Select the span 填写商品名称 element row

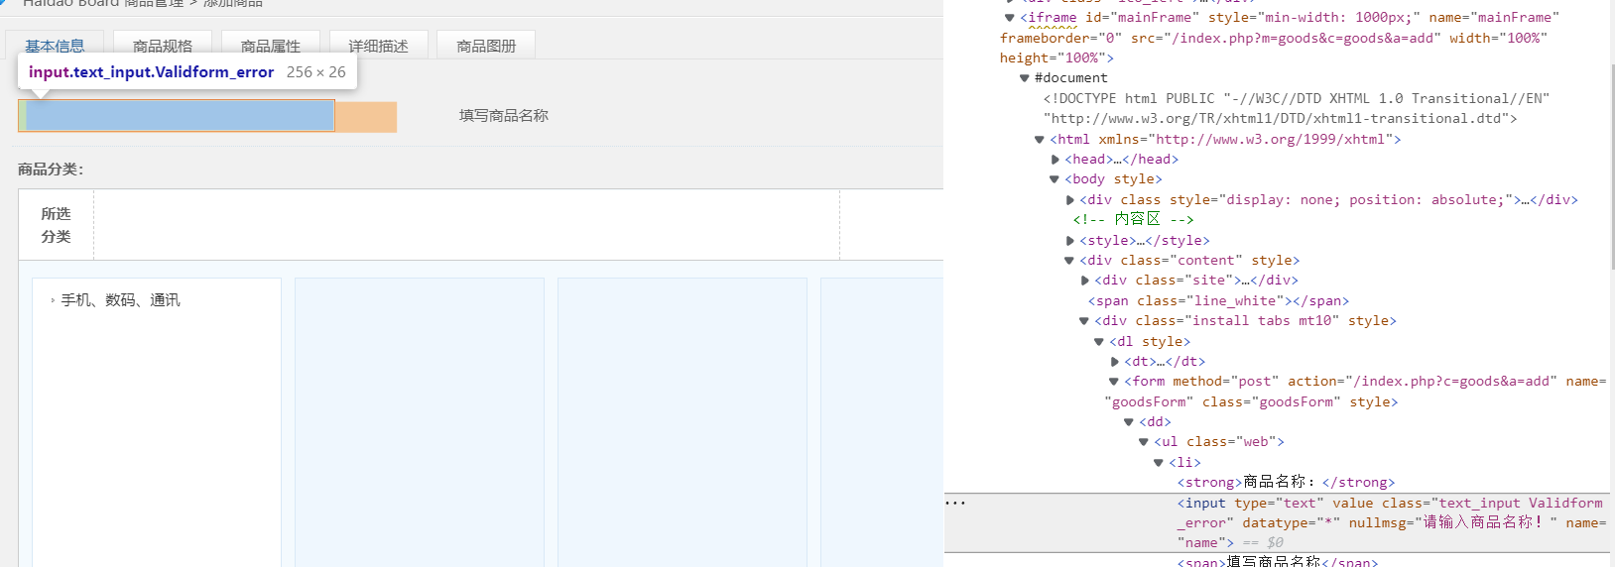click(x=1278, y=561)
